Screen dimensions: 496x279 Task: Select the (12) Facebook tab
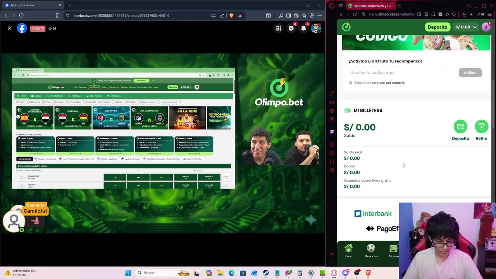point(33,5)
